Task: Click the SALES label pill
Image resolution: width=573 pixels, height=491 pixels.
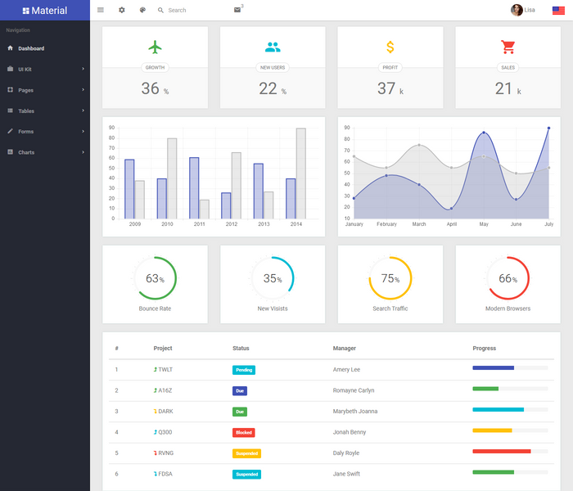Action: pos(508,68)
